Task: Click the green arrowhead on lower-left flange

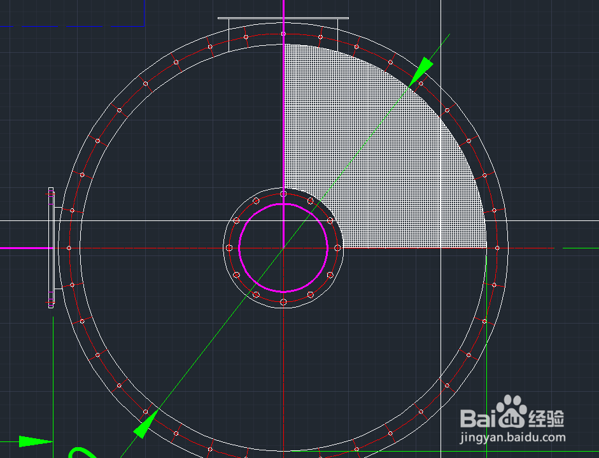Action: [x=146, y=424]
